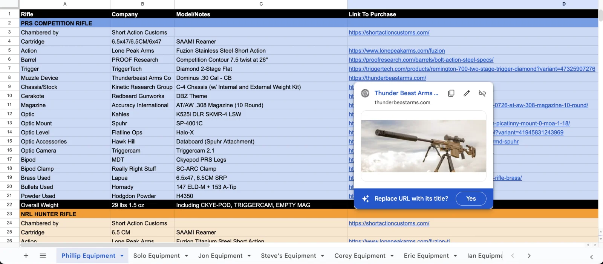
Task: Select Redbeard Gunworks cell
Action: click(x=142, y=96)
